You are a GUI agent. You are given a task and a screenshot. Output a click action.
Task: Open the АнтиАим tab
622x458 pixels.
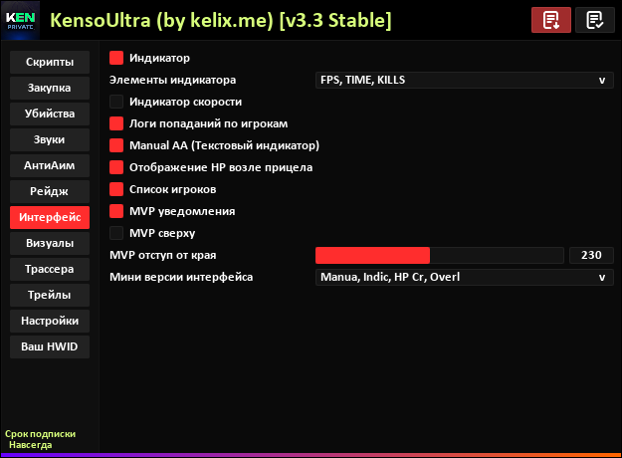tap(49, 165)
